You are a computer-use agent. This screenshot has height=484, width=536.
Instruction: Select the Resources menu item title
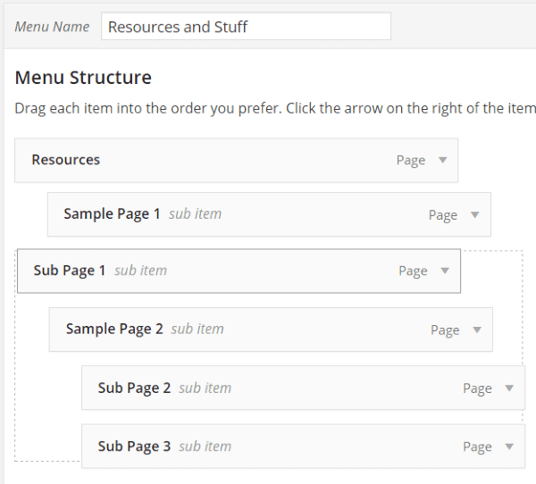[65, 160]
